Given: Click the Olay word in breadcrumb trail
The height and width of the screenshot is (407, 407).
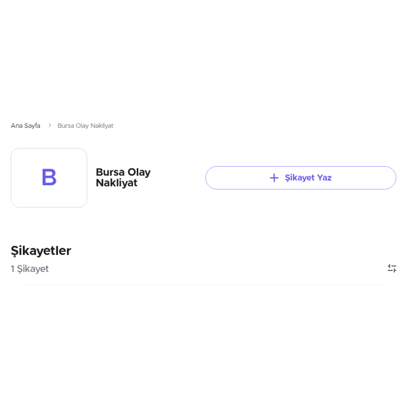Looking at the screenshot, I should [x=82, y=125].
